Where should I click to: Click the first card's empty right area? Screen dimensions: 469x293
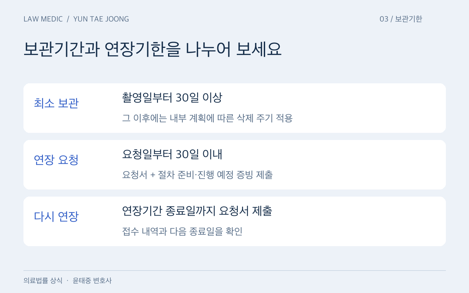(x=368, y=108)
